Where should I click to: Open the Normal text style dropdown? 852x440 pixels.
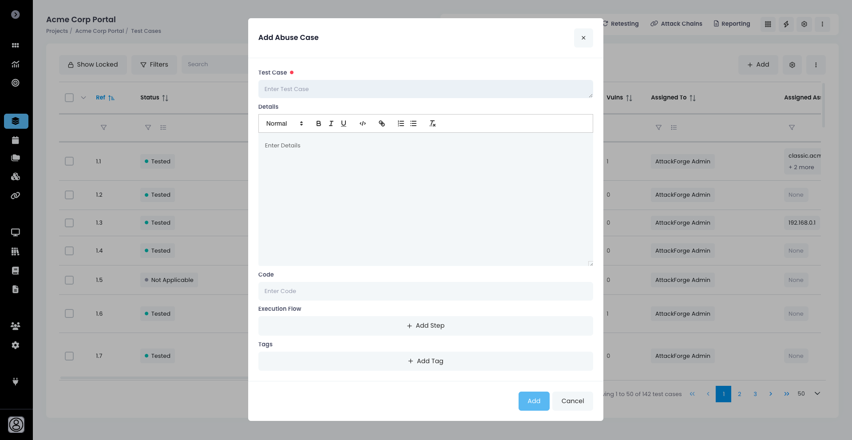coord(284,123)
